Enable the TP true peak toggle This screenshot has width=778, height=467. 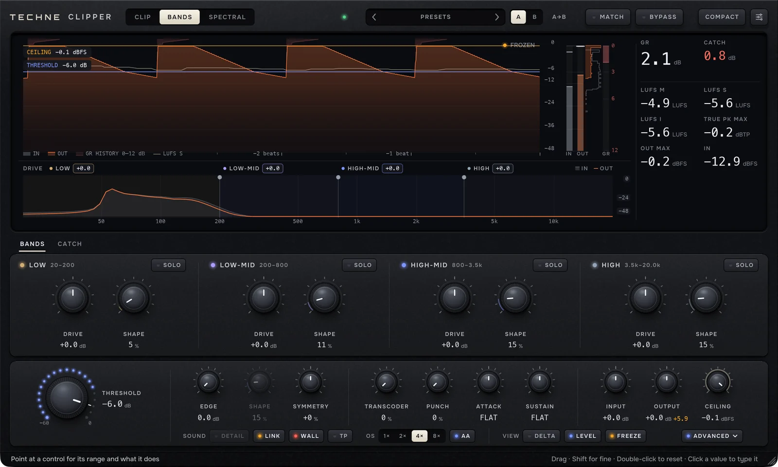[x=340, y=436]
